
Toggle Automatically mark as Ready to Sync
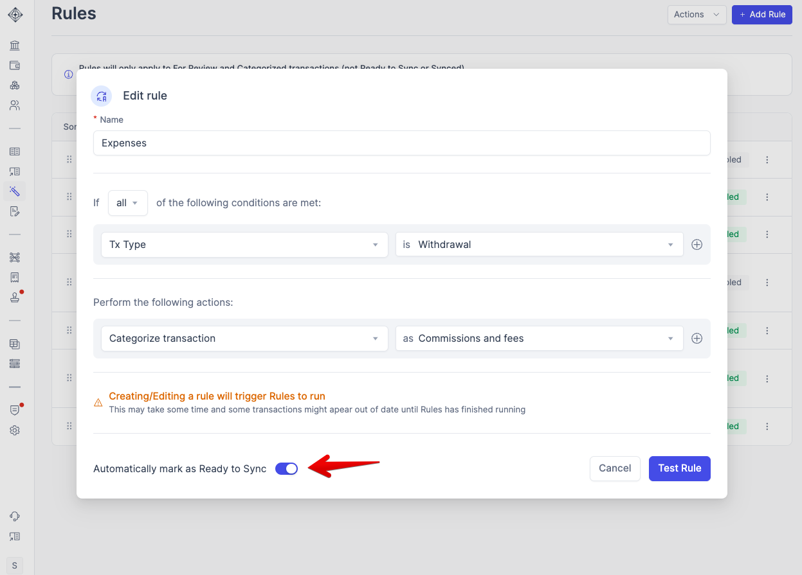click(286, 469)
